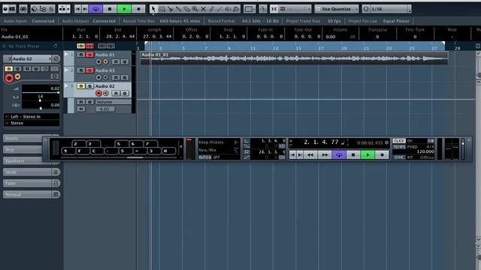Screen dimensions: 481x270
Task: Select the Audio 01_01 audio event
Action: click(294, 58)
